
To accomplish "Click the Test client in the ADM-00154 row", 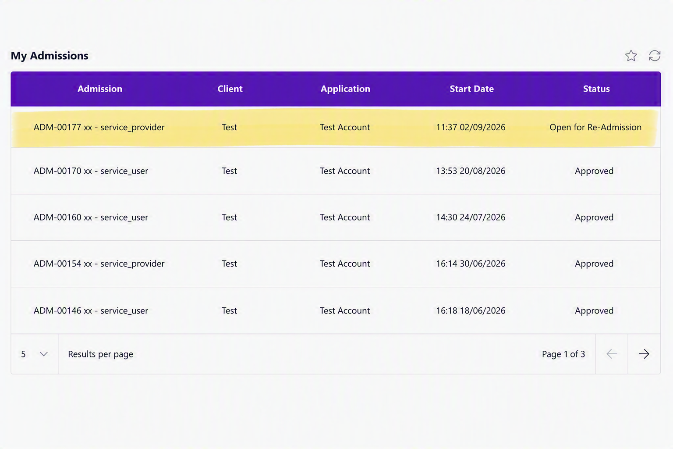I will click(229, 264).
